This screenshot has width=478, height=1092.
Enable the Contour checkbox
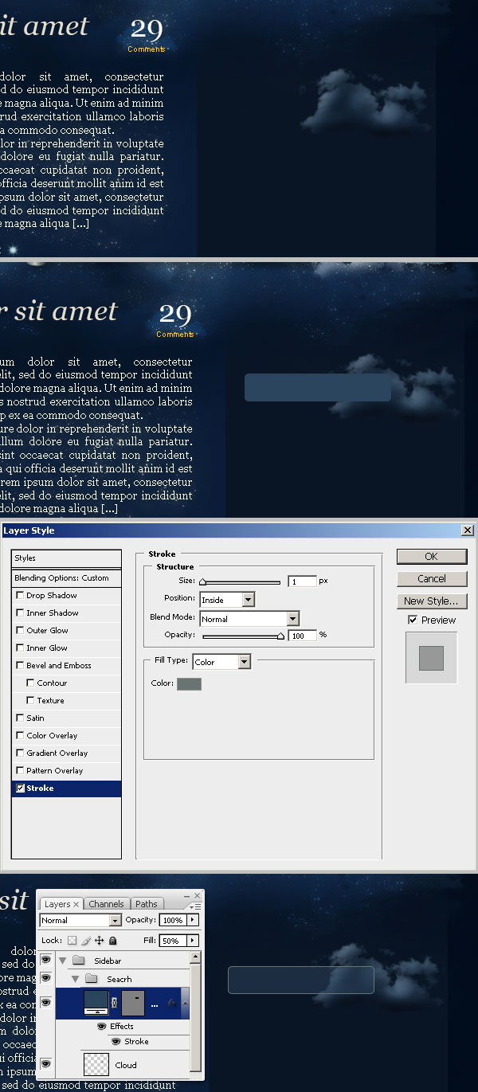(x=30, y=683)
